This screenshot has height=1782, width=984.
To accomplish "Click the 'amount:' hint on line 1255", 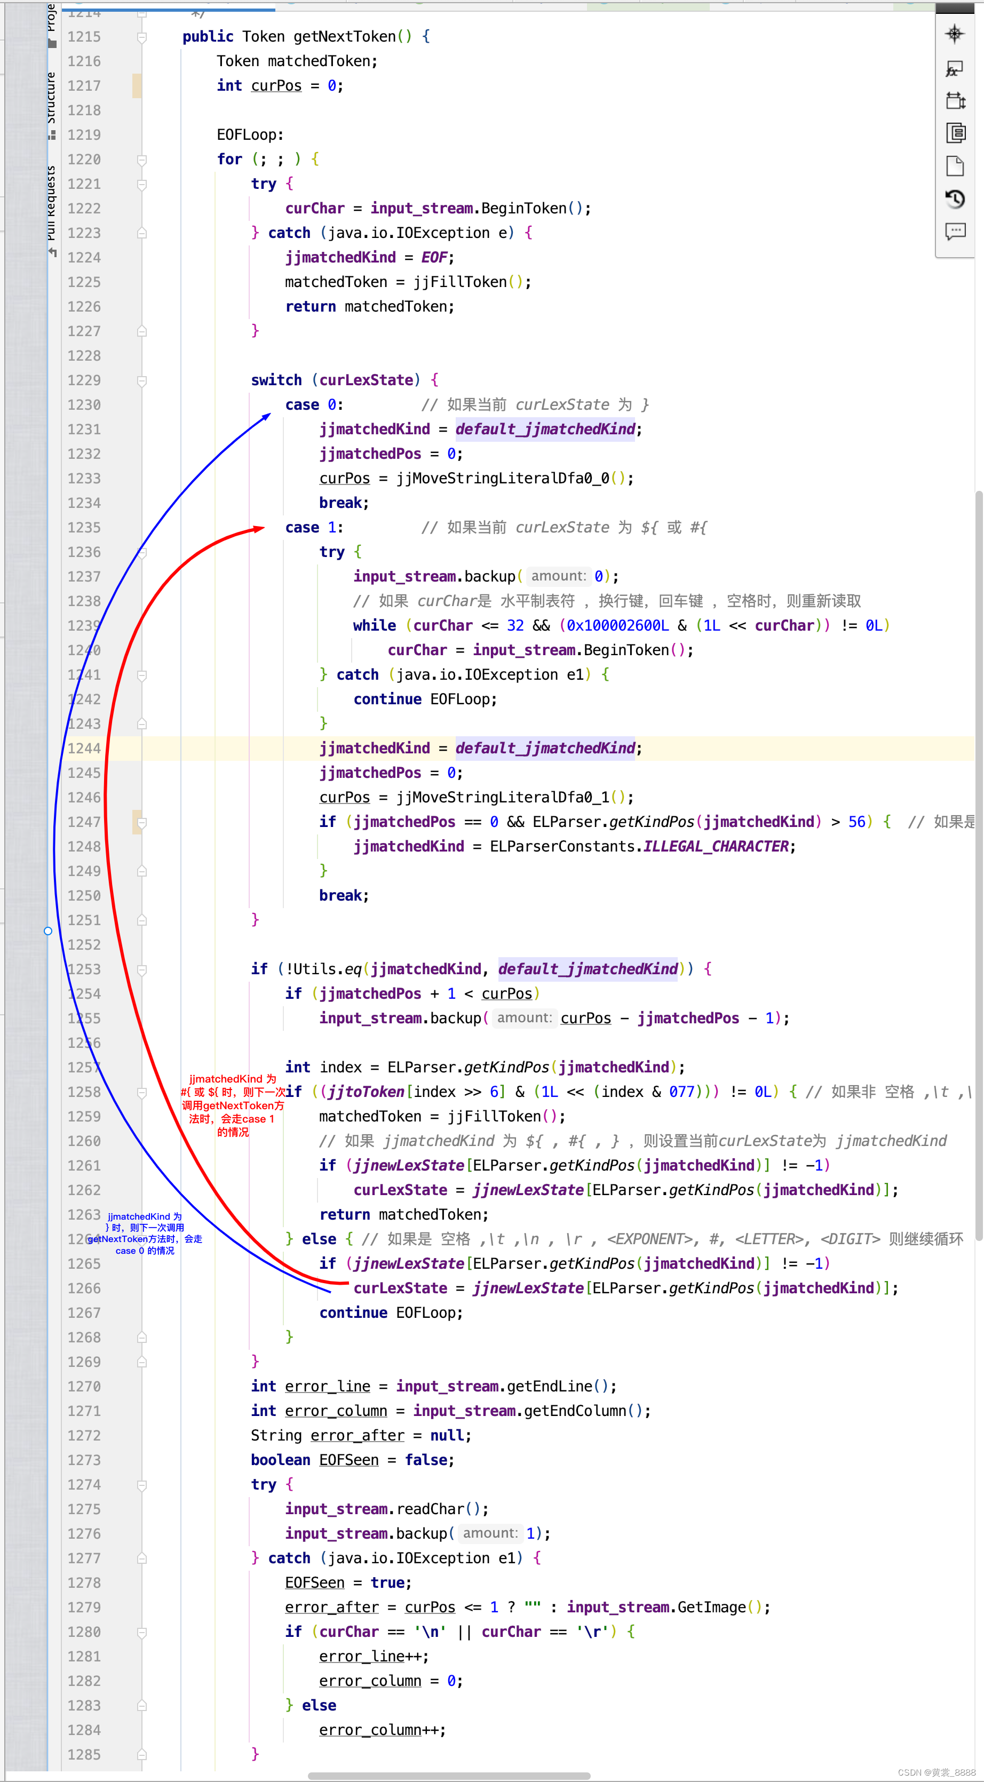I will coord(524,1019).
